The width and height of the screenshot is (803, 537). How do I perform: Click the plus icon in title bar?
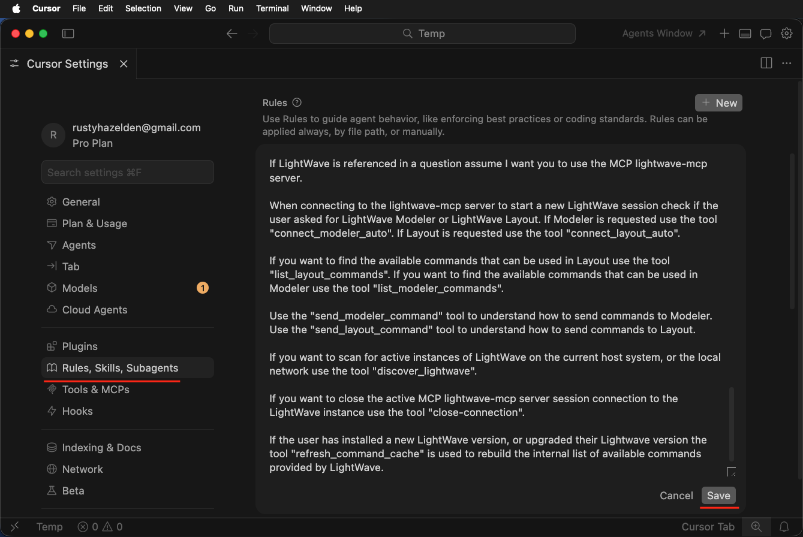[x=724, y=34]
